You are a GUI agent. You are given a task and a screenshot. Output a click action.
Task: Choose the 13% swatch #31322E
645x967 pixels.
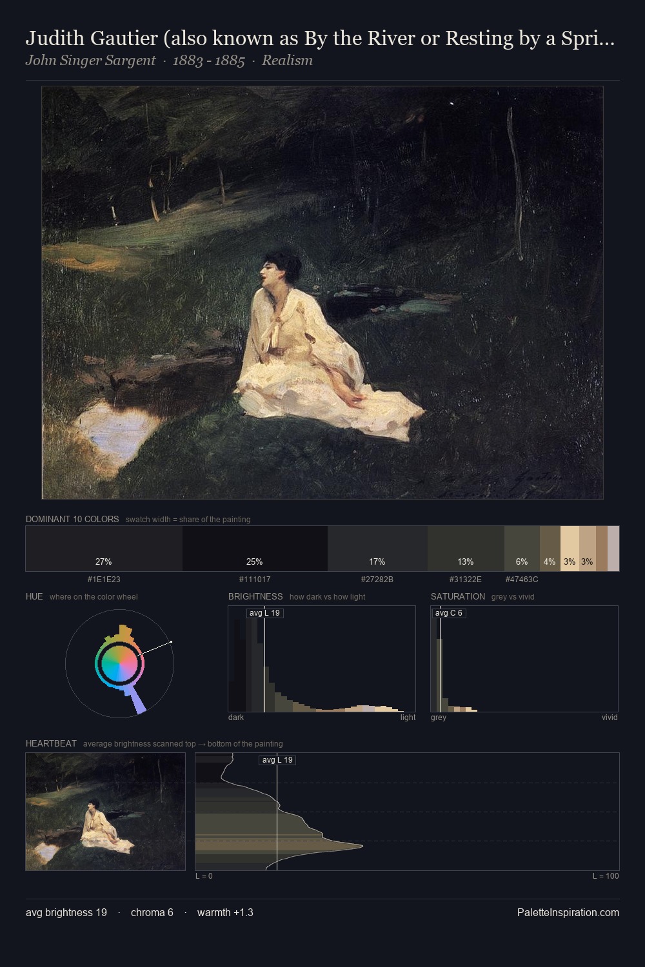point(466,549)
